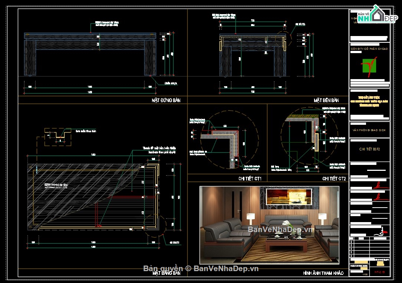This screenshot has height=283, width=402.
Task: Click the MẶT BÊN BÀN view title
Action: click(x=326, y=100)
